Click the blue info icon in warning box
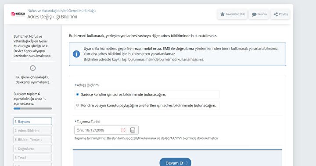The height and width of the screenshot is (166, 316). click(x=76, y=54)
